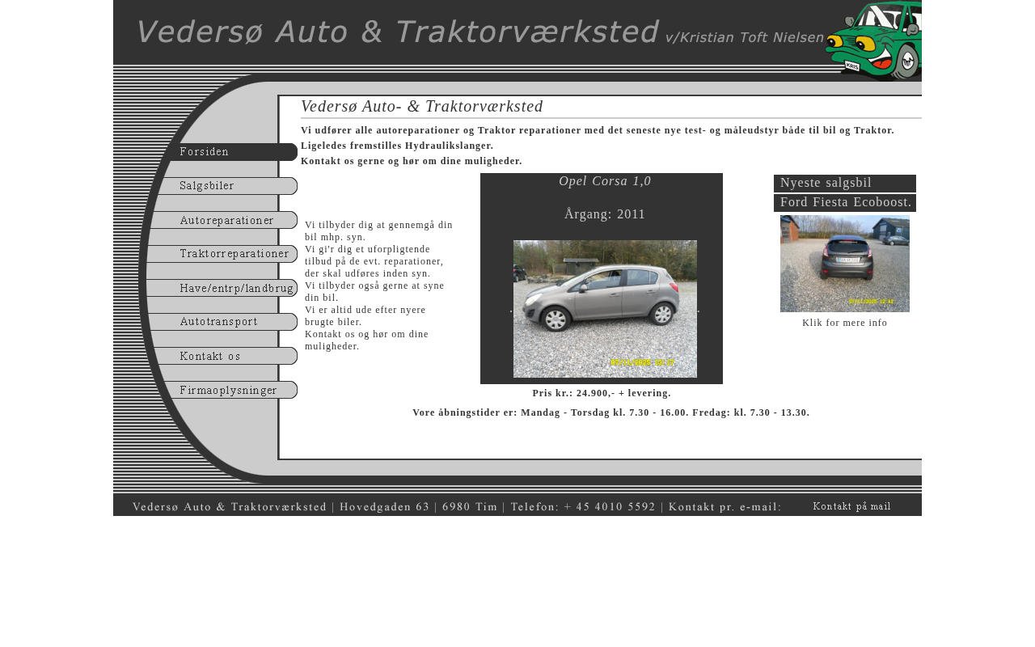Select Traktorreparationer in the menu
This screenshot has height=647, width=1035.
pos(222,254)
